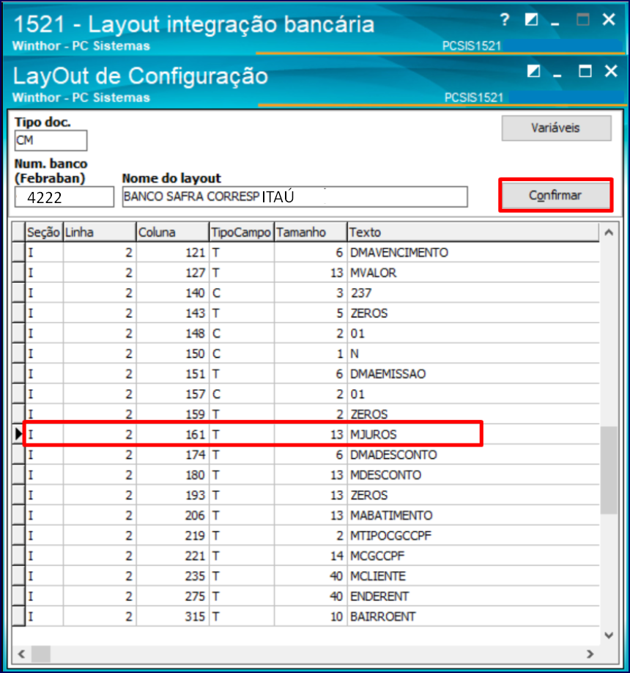Click the TipoCampo cell C in column 140 row

pos(242,293)
